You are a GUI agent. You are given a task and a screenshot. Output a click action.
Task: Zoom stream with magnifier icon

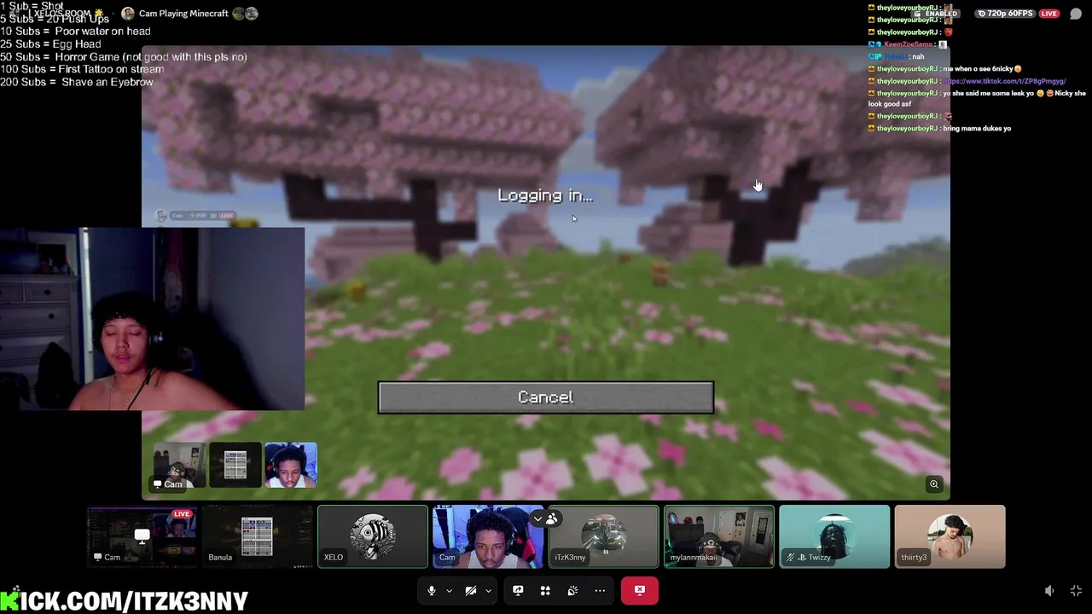(934, 484)
